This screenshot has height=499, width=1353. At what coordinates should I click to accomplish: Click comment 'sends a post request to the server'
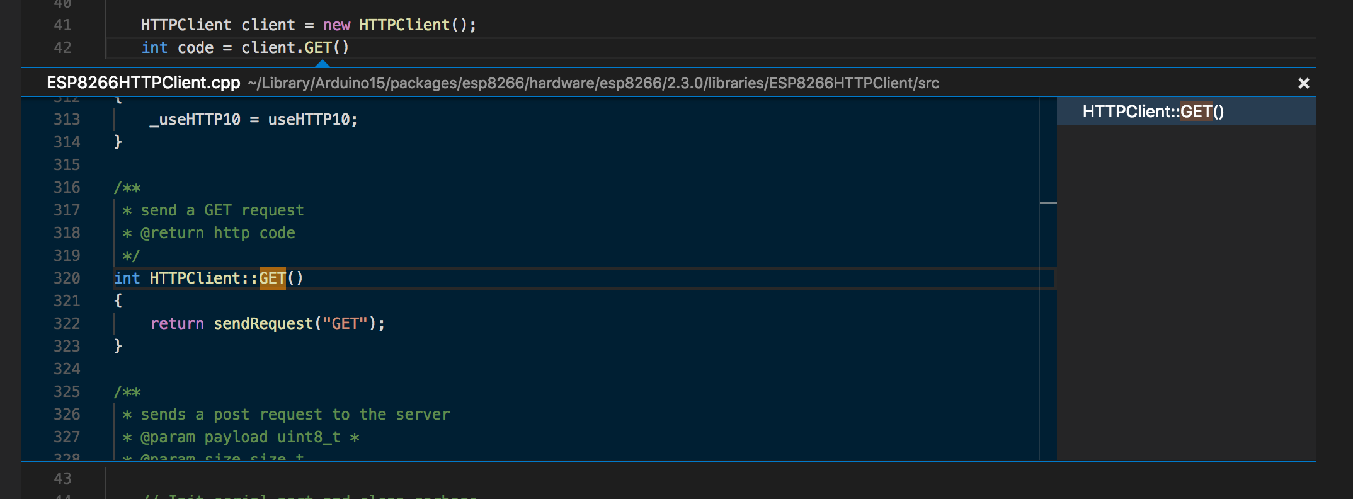pos(295,415)
